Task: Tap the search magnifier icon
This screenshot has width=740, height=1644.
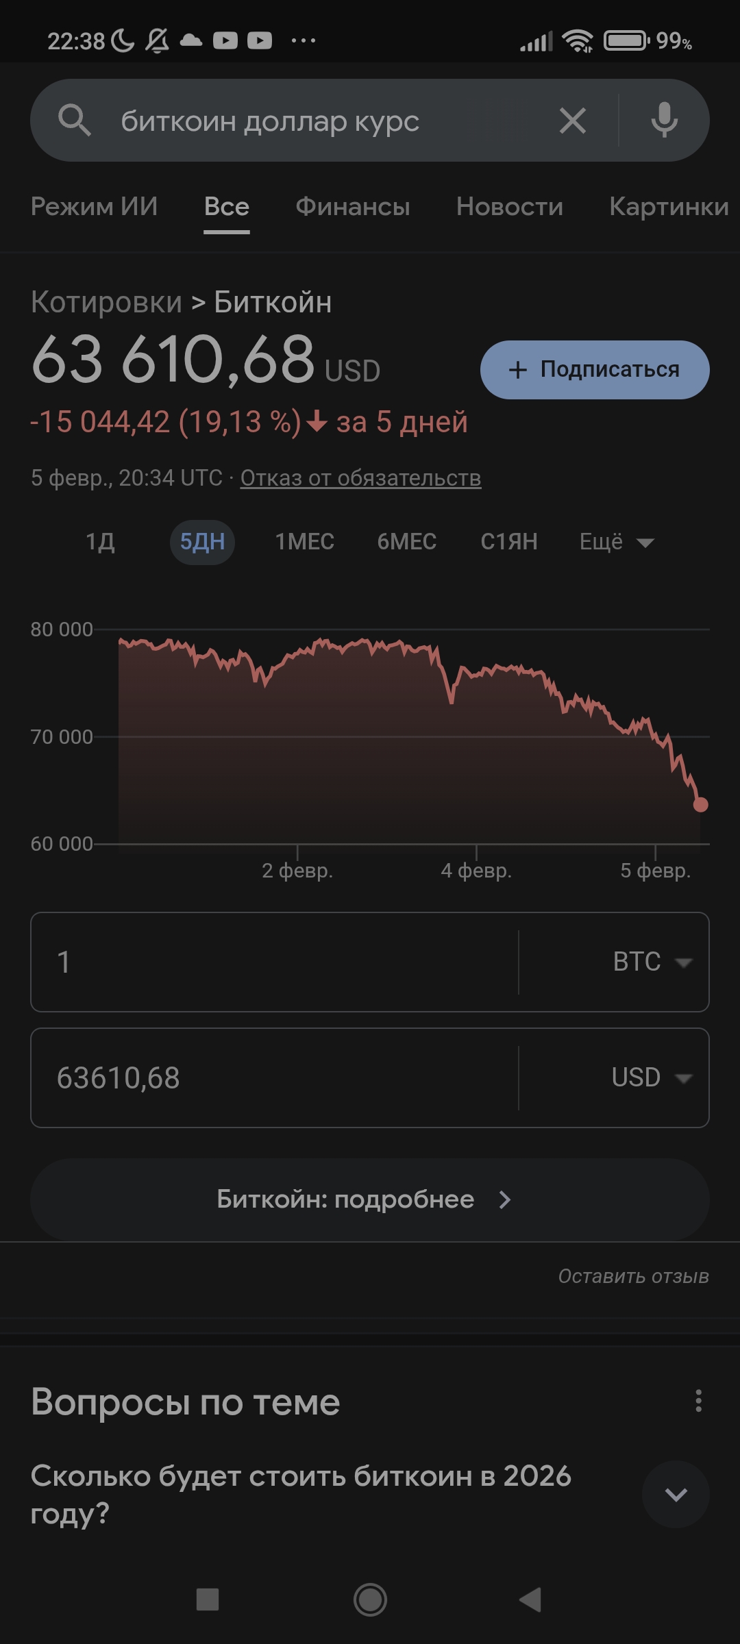Action: (75, 121)
